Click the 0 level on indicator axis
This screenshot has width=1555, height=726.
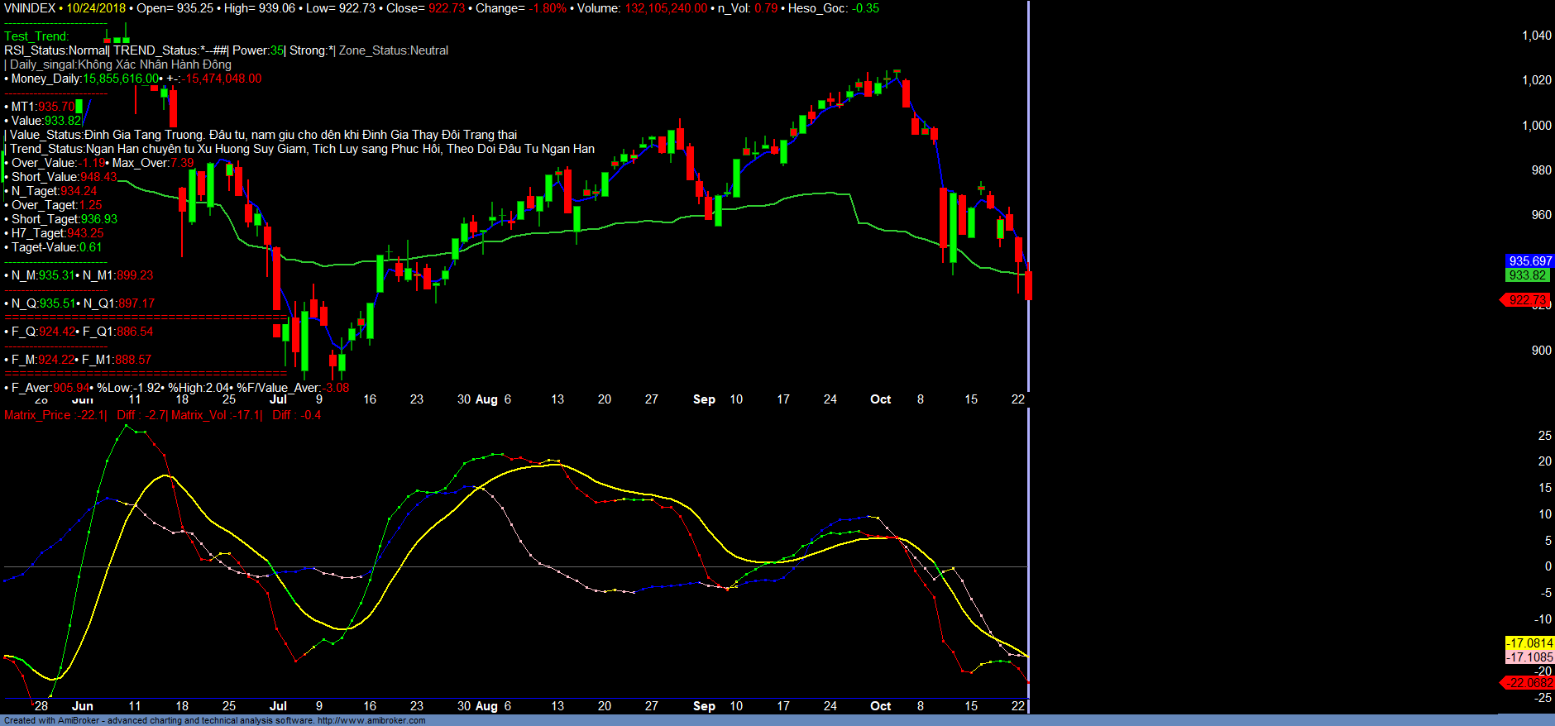[x=1548, y=566]
